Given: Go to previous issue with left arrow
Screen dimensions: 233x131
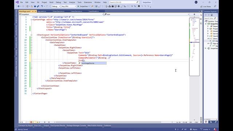Looking at the screenshot, I should [x=45, y=122].
